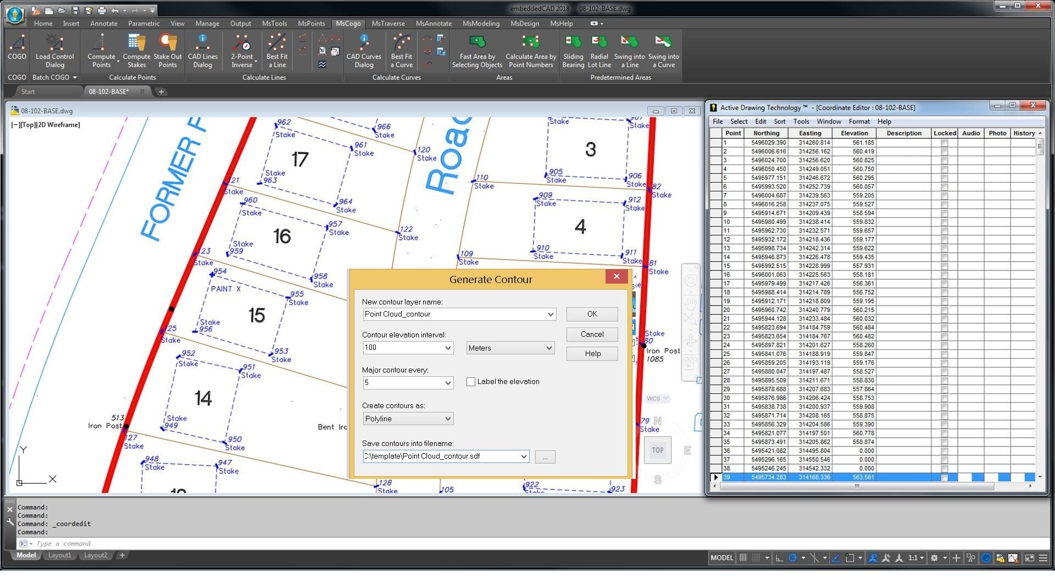Select the Sliding Bearing tool
The height and width of the screenshot is (576, 1055).
tap(573, 50)
